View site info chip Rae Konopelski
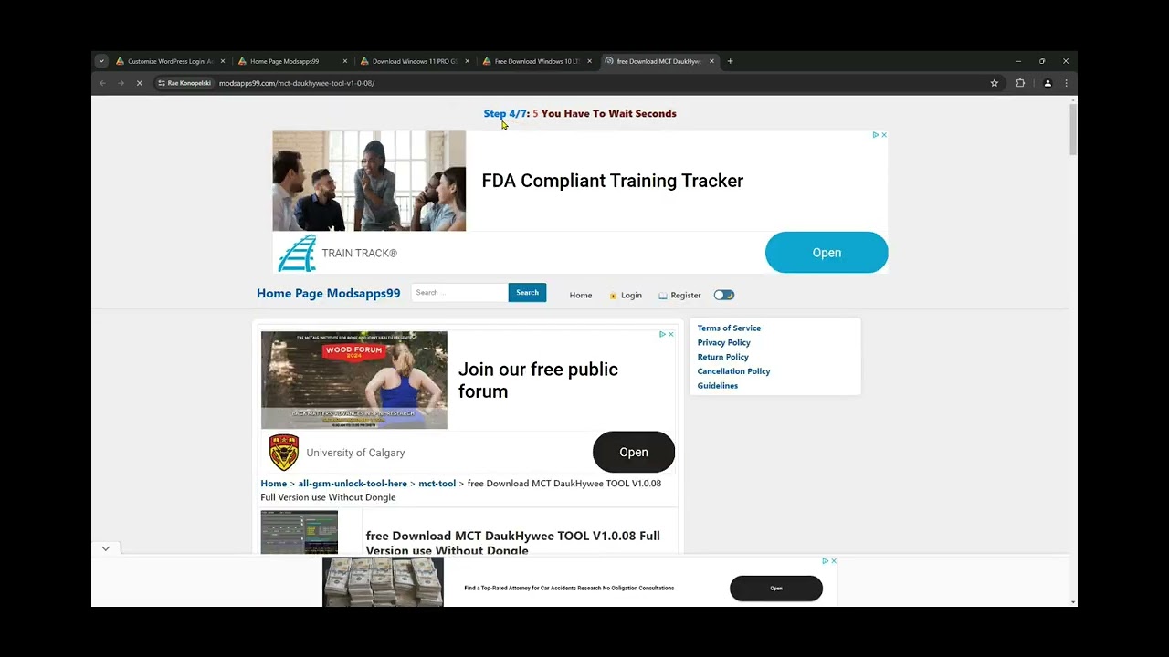Screen dimensions: 1169x657 [184, 83]
